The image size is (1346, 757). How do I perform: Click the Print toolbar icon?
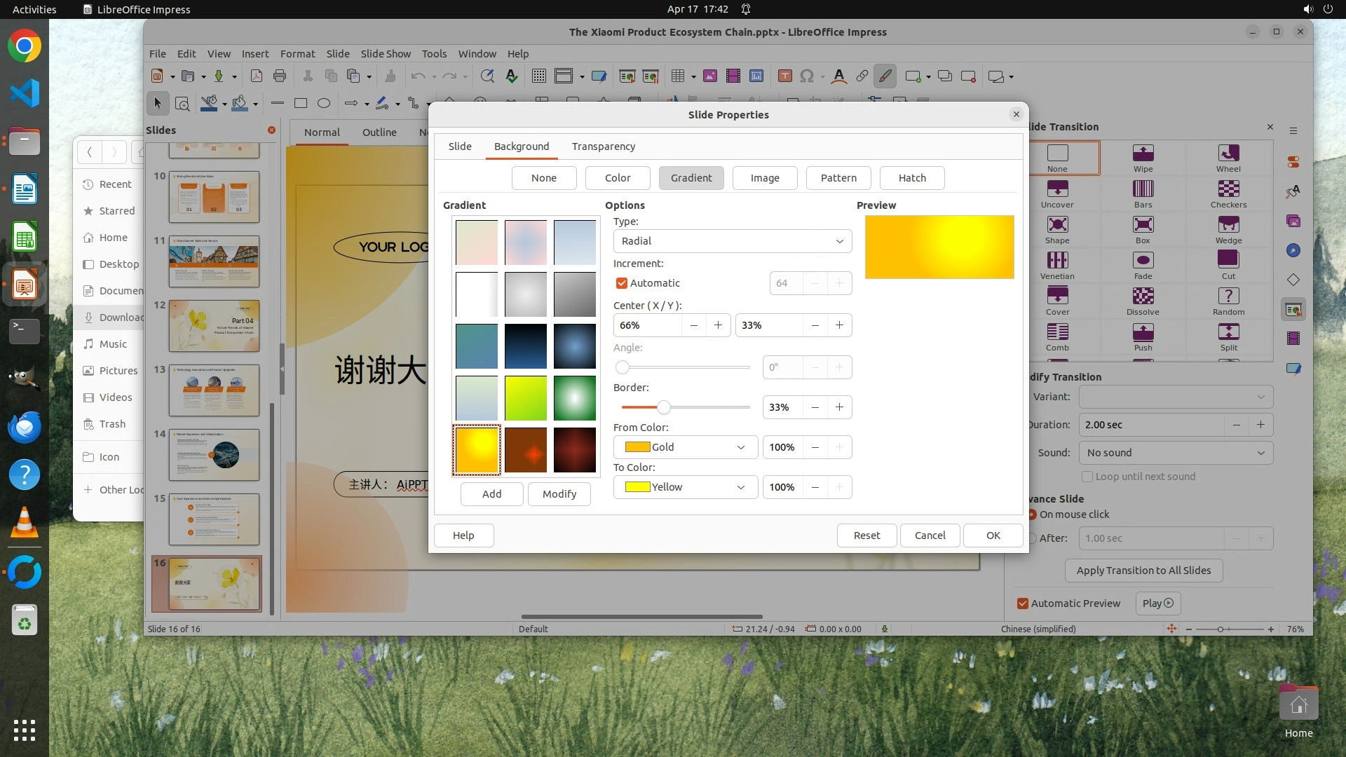tap(280, 76)
